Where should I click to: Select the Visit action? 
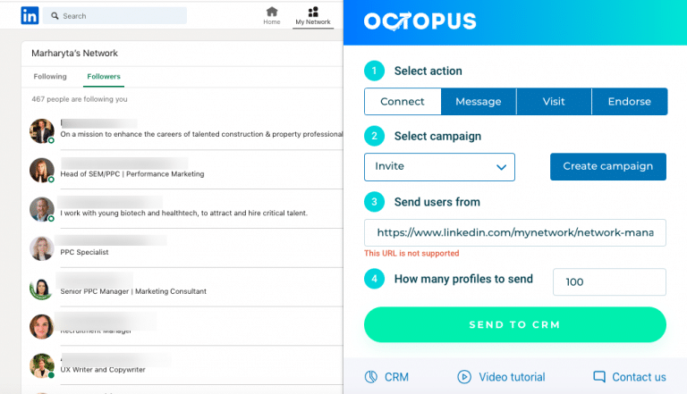click(x=554, y=102)
